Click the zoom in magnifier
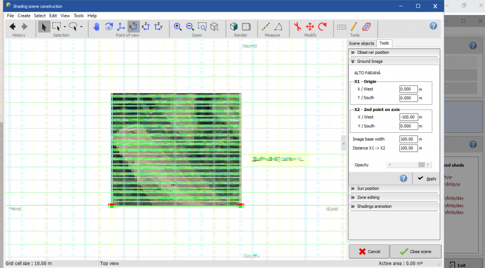485x268 pixels. click(178, 27)
